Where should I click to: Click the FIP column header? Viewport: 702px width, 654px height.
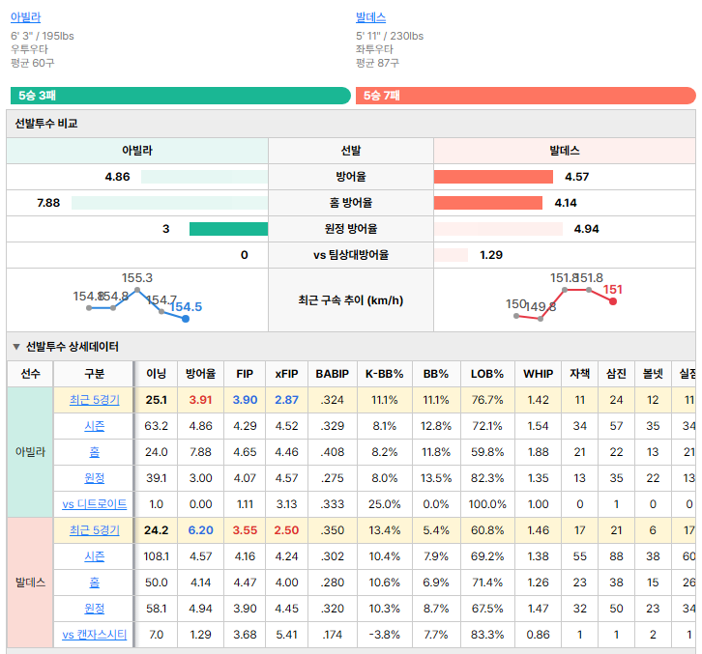pos(245,374)
